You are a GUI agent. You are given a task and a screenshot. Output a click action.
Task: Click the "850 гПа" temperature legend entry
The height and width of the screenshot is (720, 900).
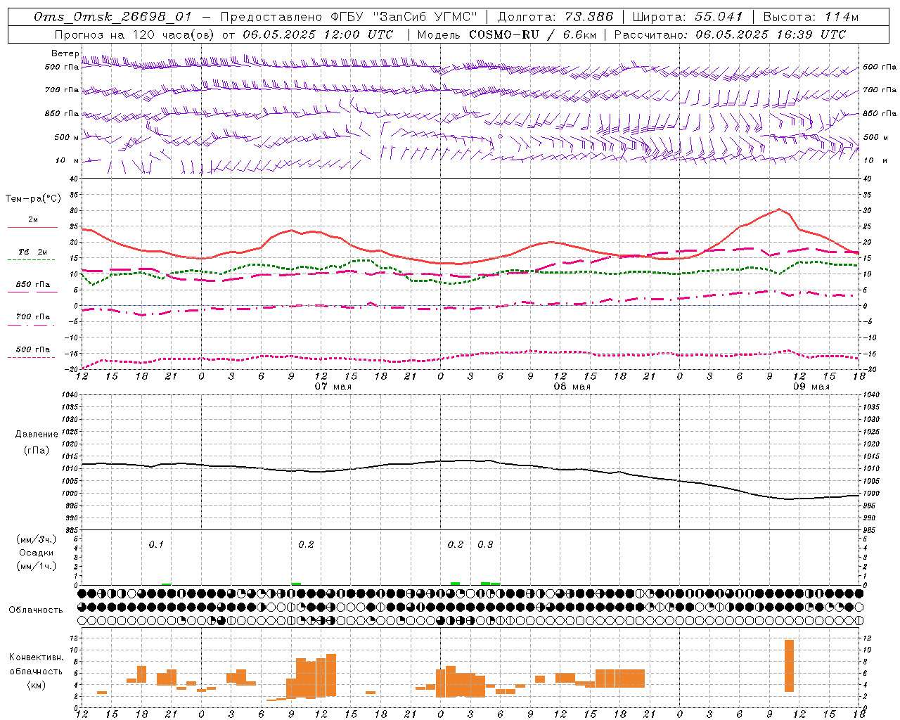pyautogui.click(x=33, y=285)
